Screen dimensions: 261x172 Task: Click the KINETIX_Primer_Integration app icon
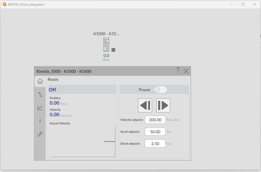click(5, 5)
